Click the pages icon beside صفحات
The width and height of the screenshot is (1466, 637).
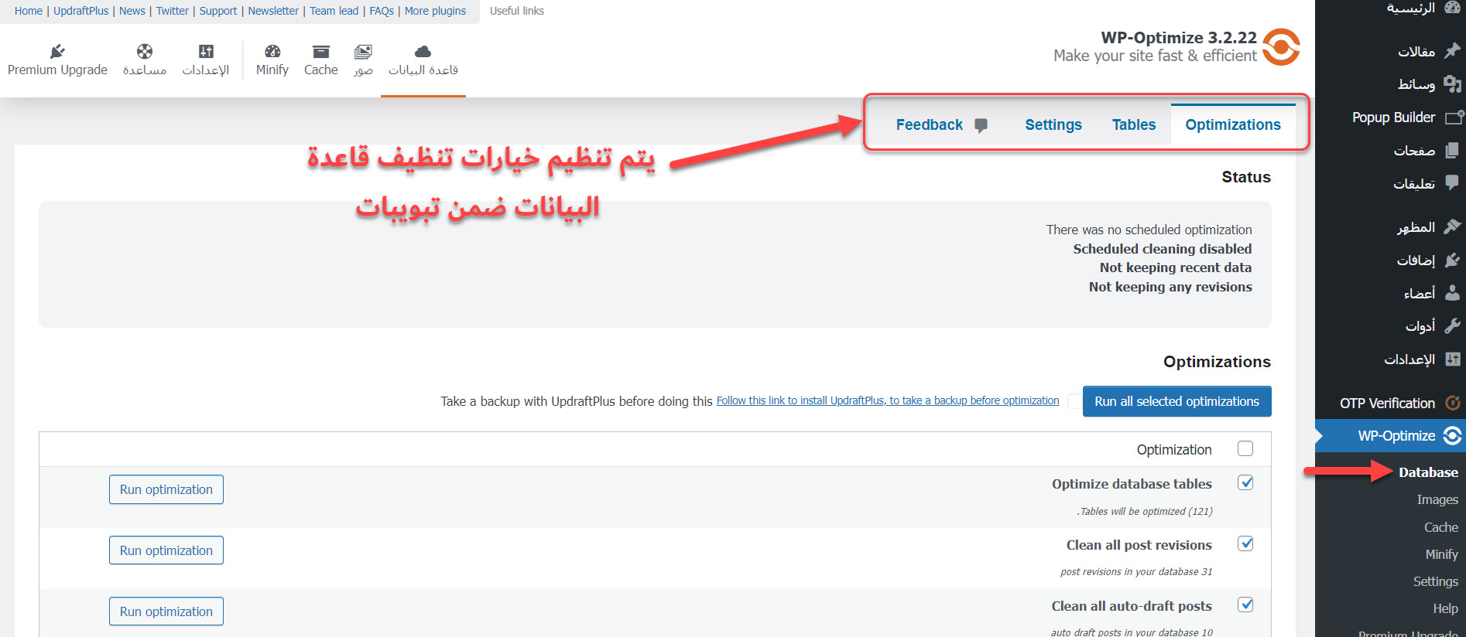coord(1452,150)
